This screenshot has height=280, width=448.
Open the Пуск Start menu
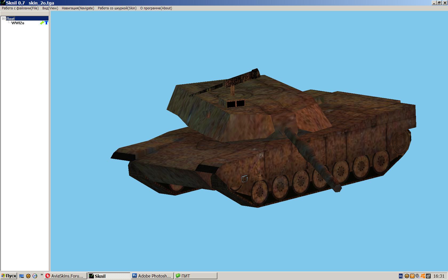tap(9, 276)
